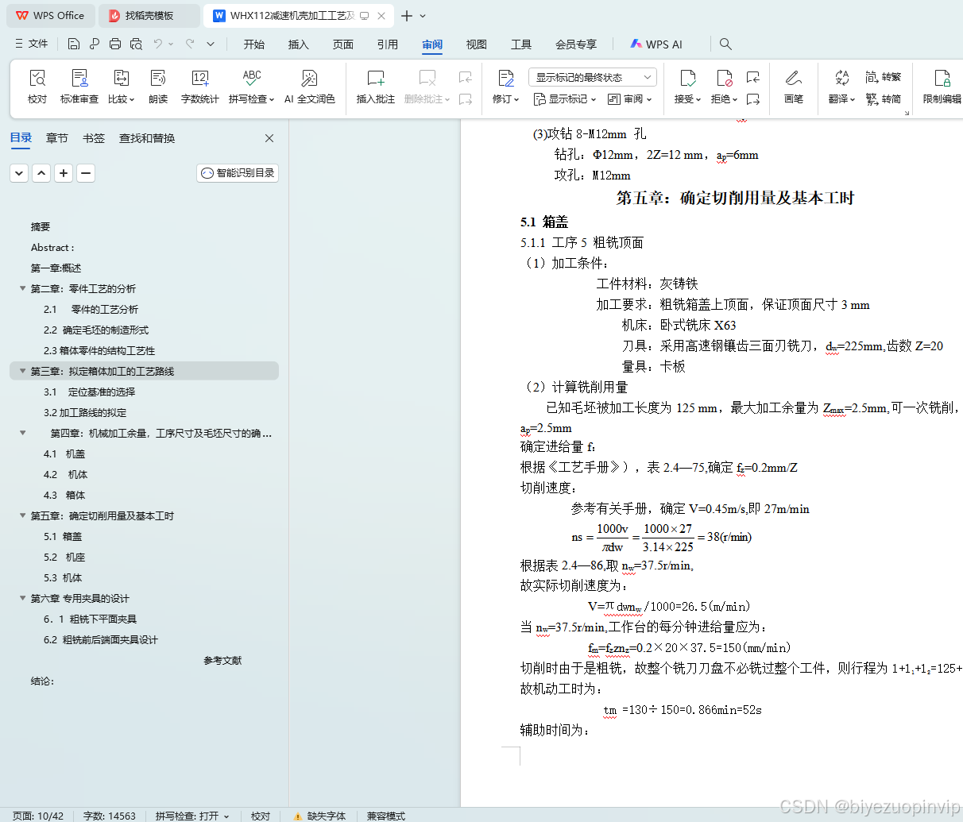Toggle 拼写检查: 打开 in status bar
Screen dimensions: 963x822
(x=192, y=816)
